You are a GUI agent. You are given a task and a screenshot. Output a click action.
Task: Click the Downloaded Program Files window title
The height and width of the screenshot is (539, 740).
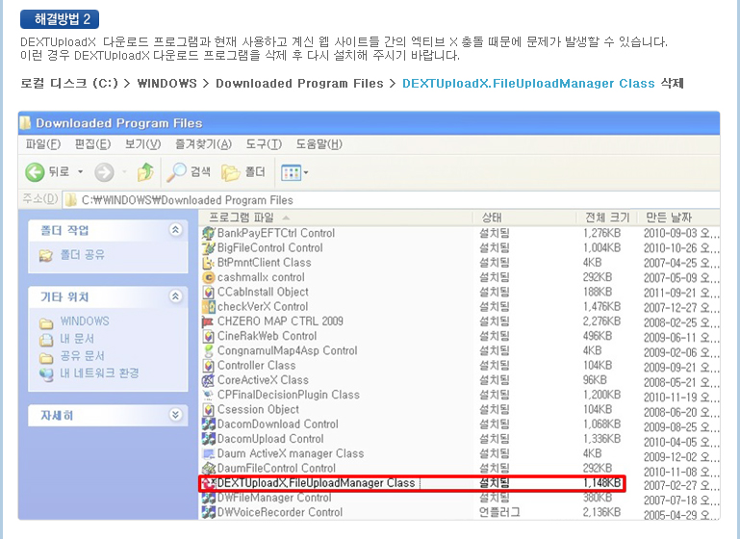tap(119, 123)
